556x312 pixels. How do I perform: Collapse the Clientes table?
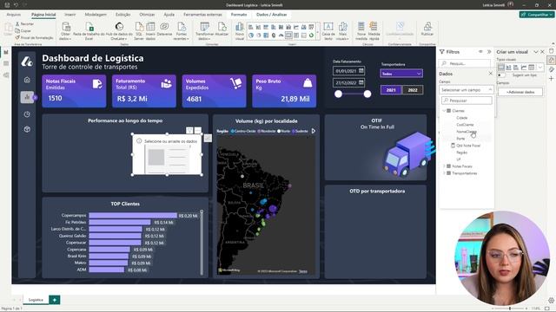tap(444, 111)
